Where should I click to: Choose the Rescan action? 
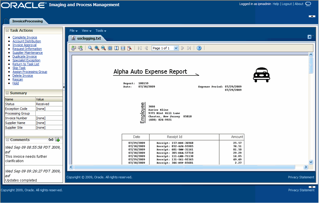(18, 79)
